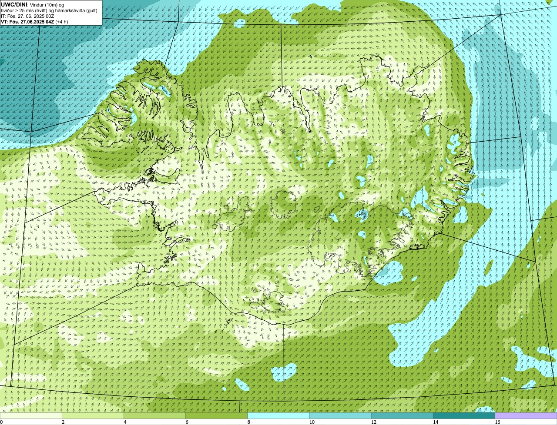Click the "14" legend scale label
This screenshot has height=425, width=557.
click(x=436, y=422)
